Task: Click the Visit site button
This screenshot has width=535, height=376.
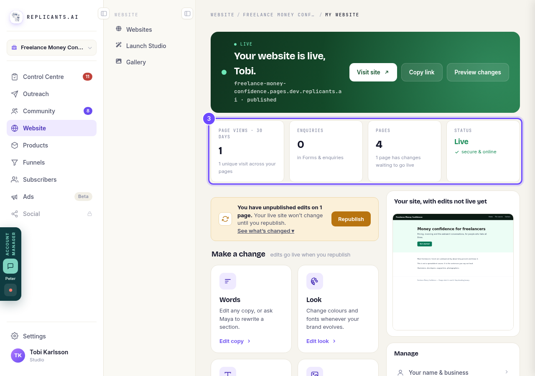Action: (x=373, y=72)
